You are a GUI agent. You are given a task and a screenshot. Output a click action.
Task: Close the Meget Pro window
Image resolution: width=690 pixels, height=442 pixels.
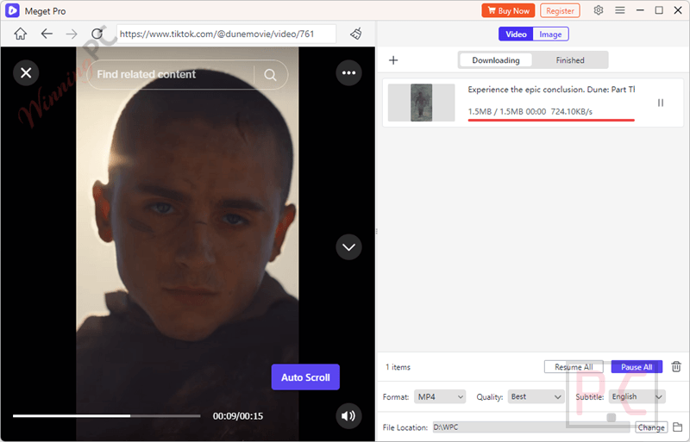pos(678,10)
